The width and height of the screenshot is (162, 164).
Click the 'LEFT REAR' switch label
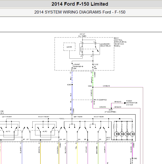pyautogui.click(x=78, y=117)
